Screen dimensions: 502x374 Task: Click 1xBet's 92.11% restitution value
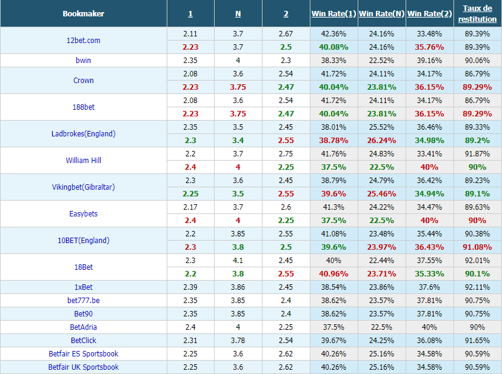coord(477,287)
